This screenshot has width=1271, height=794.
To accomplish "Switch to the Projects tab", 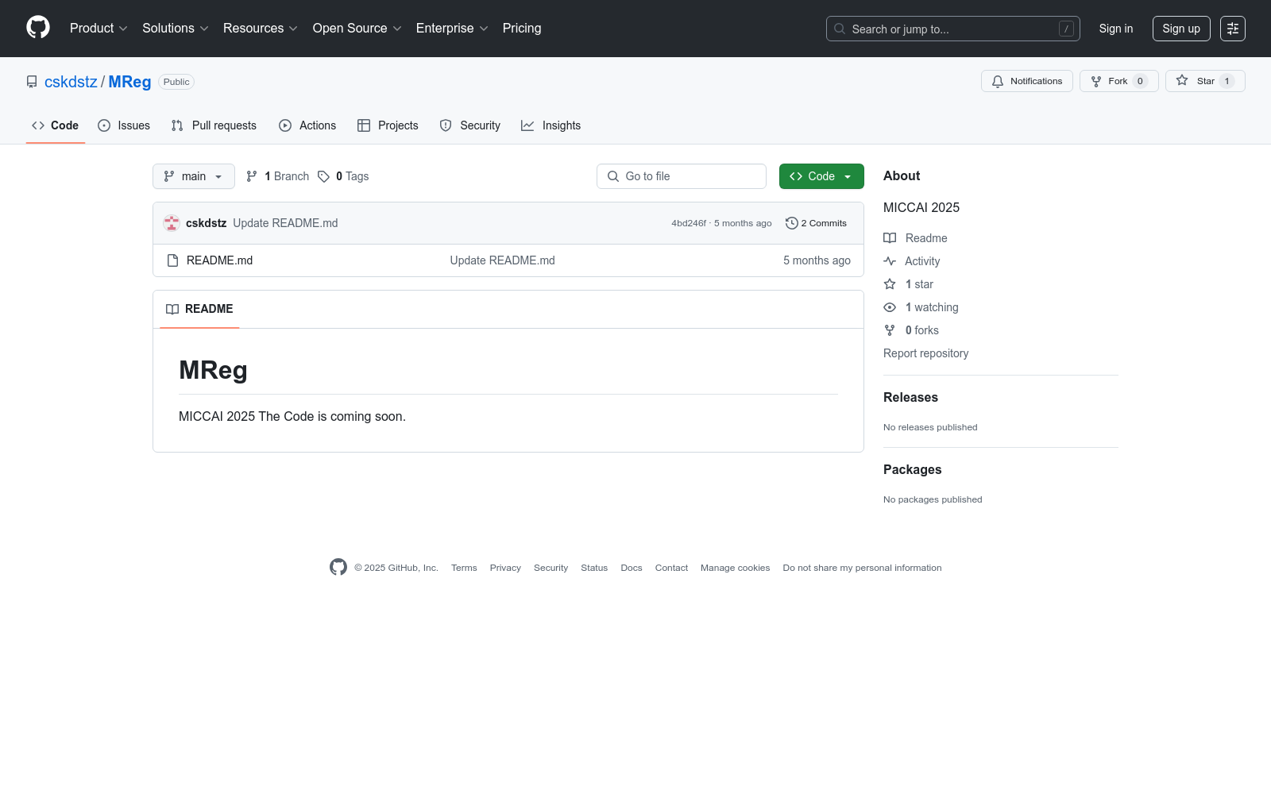I will [388, 125].
